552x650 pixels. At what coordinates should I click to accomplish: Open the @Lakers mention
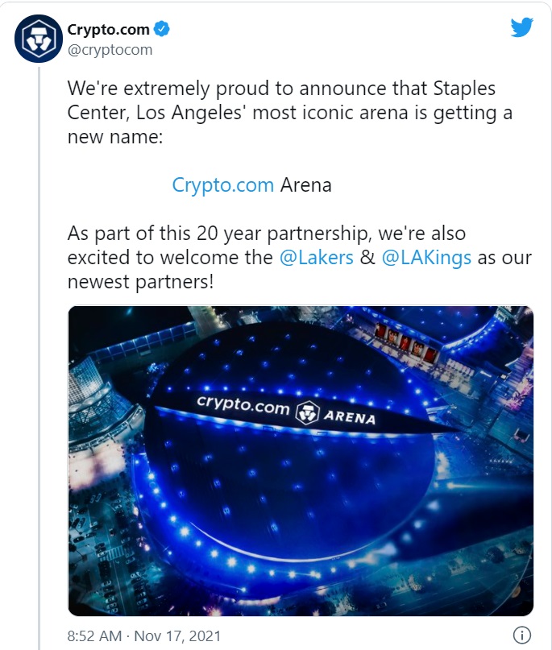(317, 258)
